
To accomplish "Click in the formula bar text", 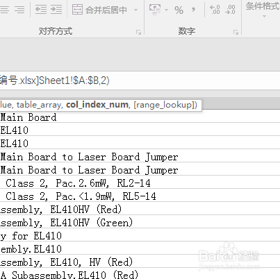I will 55,81.
